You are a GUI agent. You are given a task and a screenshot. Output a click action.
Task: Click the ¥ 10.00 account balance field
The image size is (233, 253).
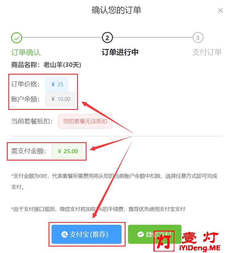[60, 99]
